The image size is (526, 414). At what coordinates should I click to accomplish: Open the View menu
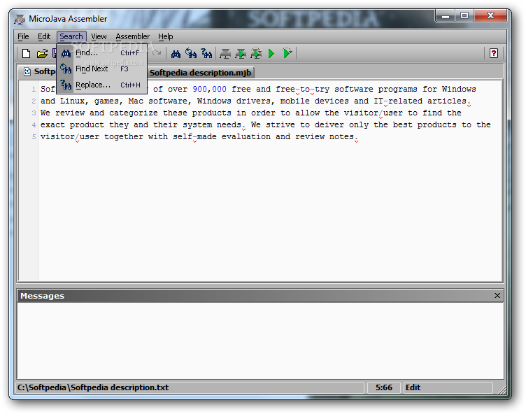click(99, 36)
